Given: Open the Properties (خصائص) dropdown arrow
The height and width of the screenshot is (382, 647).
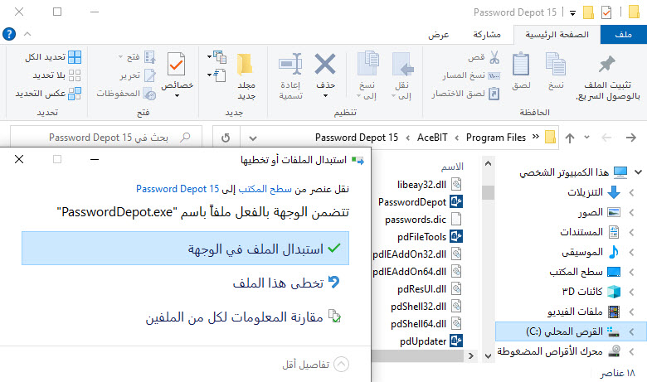Looking at the screenshot, I should [177, 96].
